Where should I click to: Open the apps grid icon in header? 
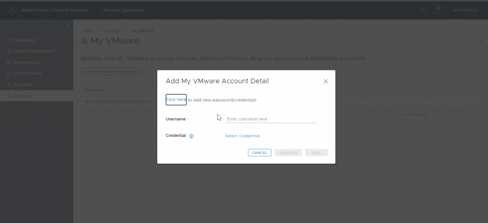click(x=423, y=10)
